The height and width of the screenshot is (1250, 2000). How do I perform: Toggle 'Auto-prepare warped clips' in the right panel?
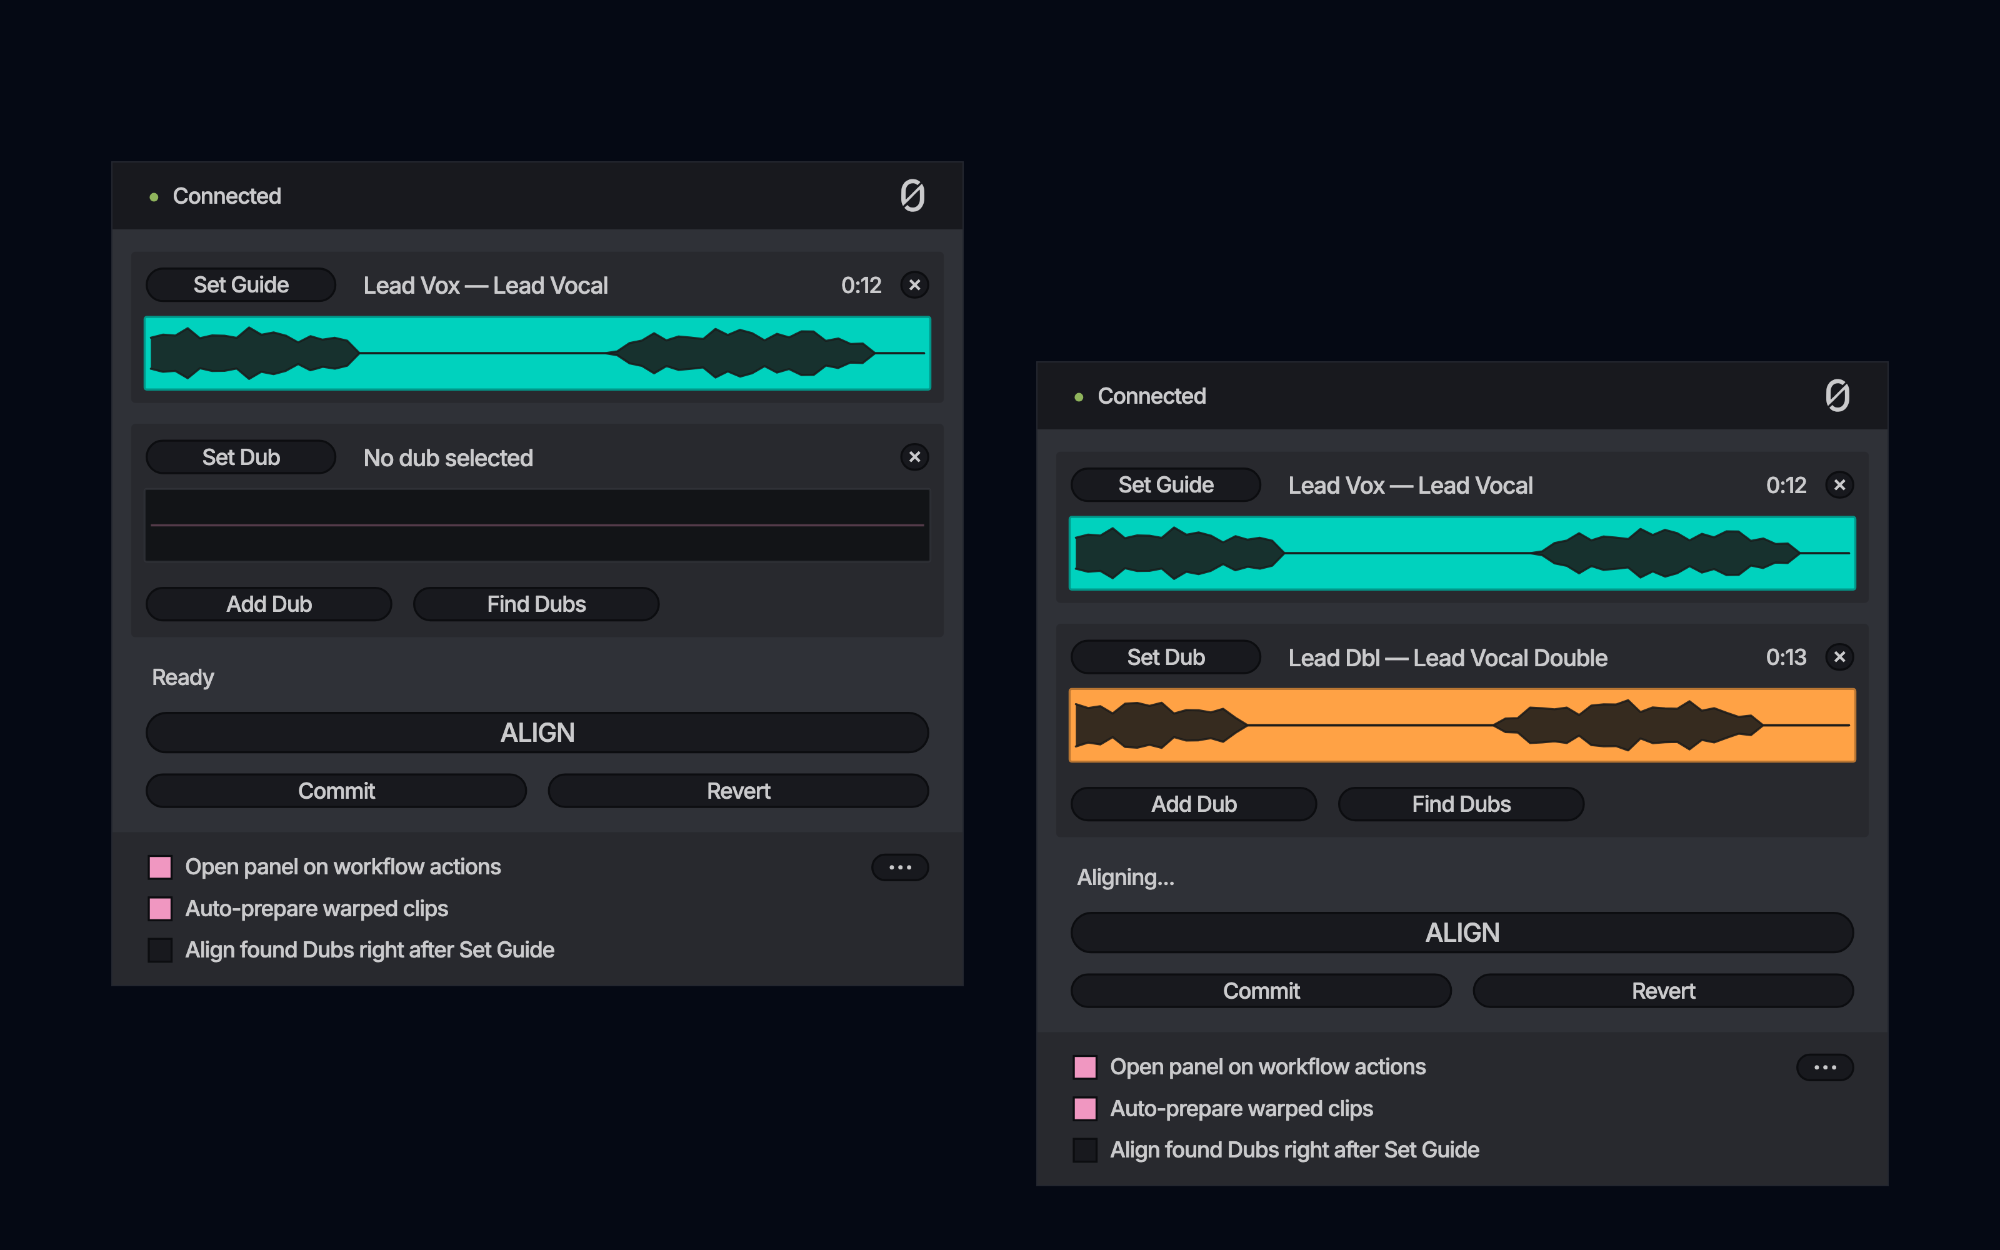pos(1085,1109)
